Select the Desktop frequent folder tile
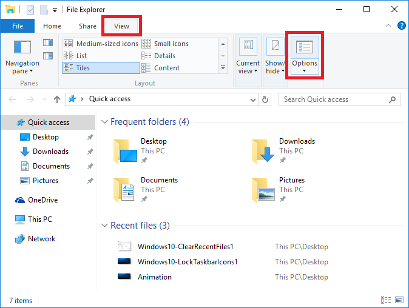Screen dimensions: 409x308 [141, 151]
